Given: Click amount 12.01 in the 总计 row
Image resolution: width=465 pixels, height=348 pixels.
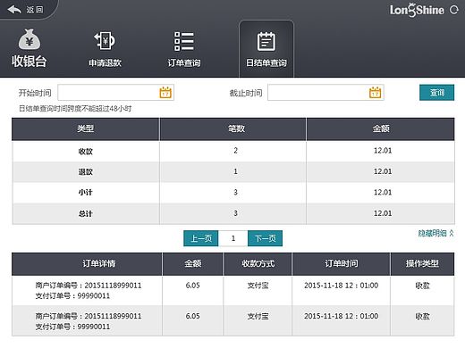Looking at the screenshot, I should 383,213.
